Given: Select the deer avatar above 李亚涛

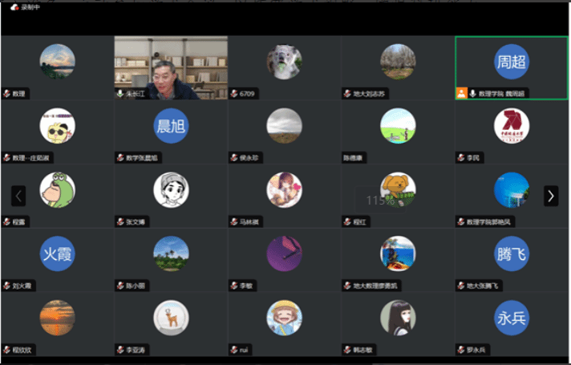Looking at the screenshot, I should [x=171, y=318].
